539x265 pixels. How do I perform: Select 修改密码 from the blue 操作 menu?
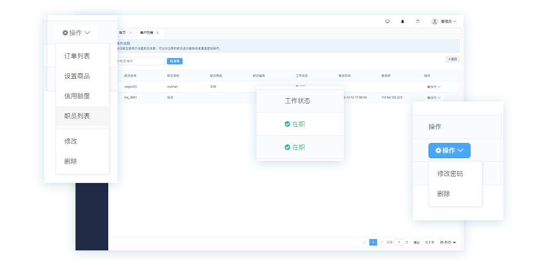(x=450, y=174)
